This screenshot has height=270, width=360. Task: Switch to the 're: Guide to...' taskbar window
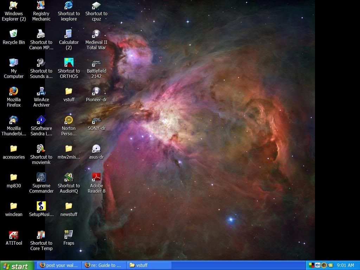point(103,265)
